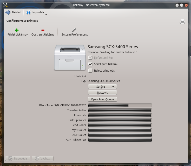Click Odstranit tiskárnu toolbar label
The image size is (191, 166).
click(x=43, y=34)
